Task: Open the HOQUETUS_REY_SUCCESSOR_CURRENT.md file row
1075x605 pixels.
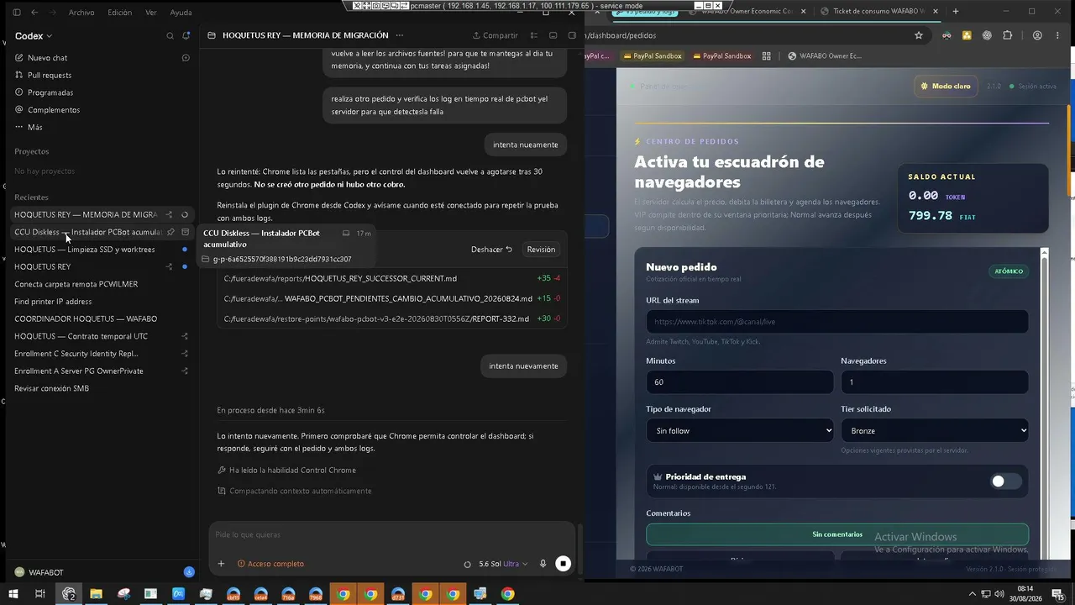Action: (x=391, y=278)
